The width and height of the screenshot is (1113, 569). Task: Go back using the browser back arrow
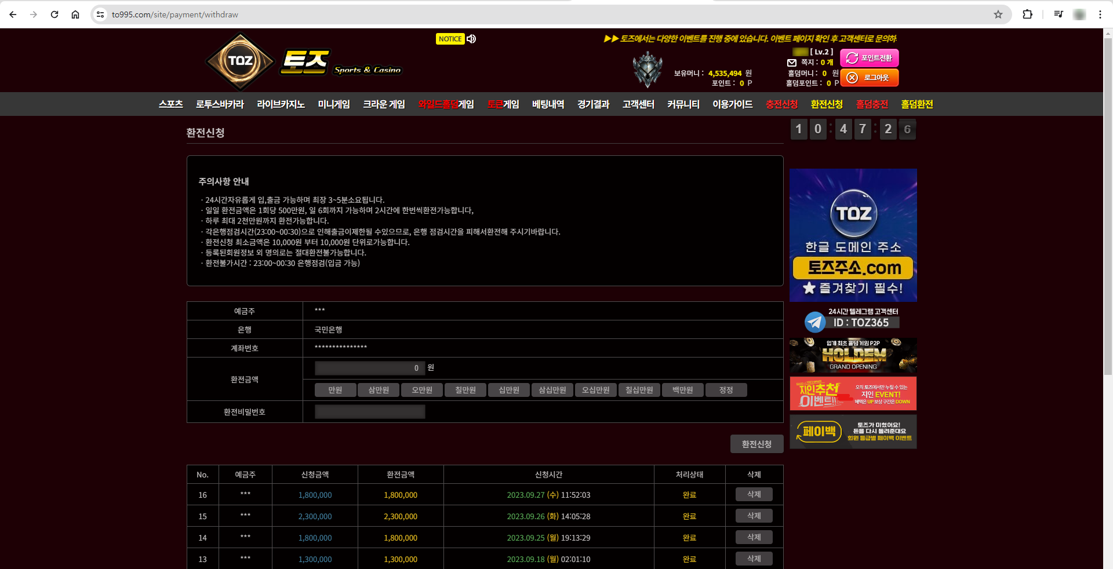(13, 14)
